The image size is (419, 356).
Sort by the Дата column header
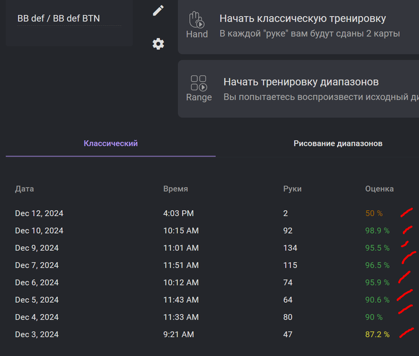[x=25, y=189]
